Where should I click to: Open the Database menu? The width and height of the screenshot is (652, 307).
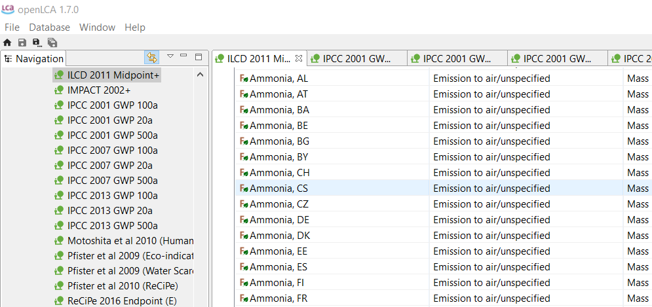50,27
